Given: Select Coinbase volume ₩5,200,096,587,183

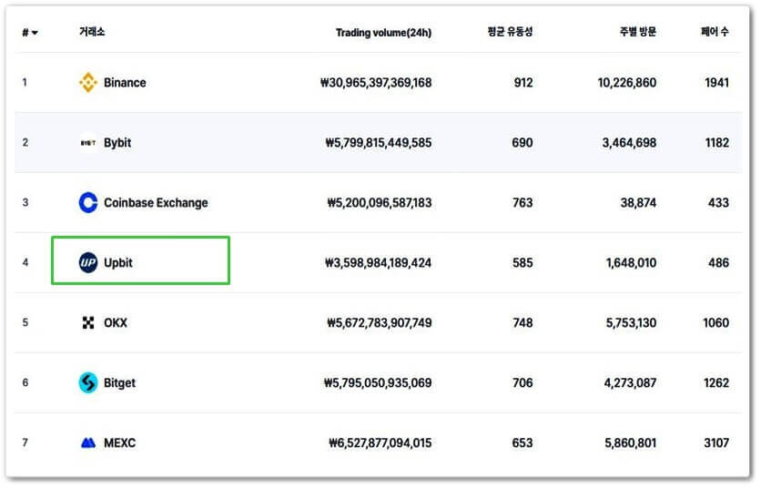Looking at the screenshot, I should pos(379,203).
